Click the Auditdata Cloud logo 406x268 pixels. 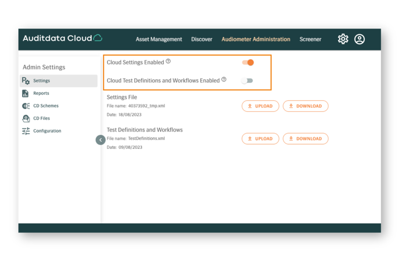coord(62,38)
